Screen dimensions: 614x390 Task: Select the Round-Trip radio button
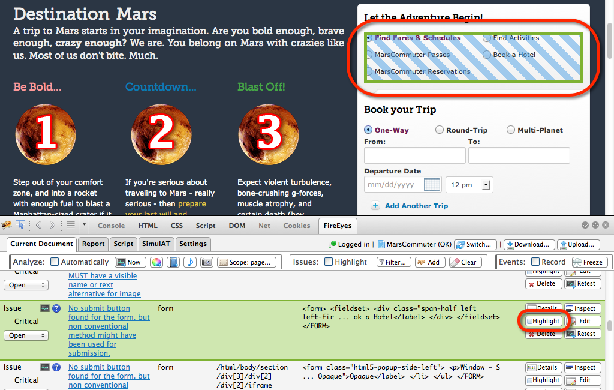[x=440, y=130]
